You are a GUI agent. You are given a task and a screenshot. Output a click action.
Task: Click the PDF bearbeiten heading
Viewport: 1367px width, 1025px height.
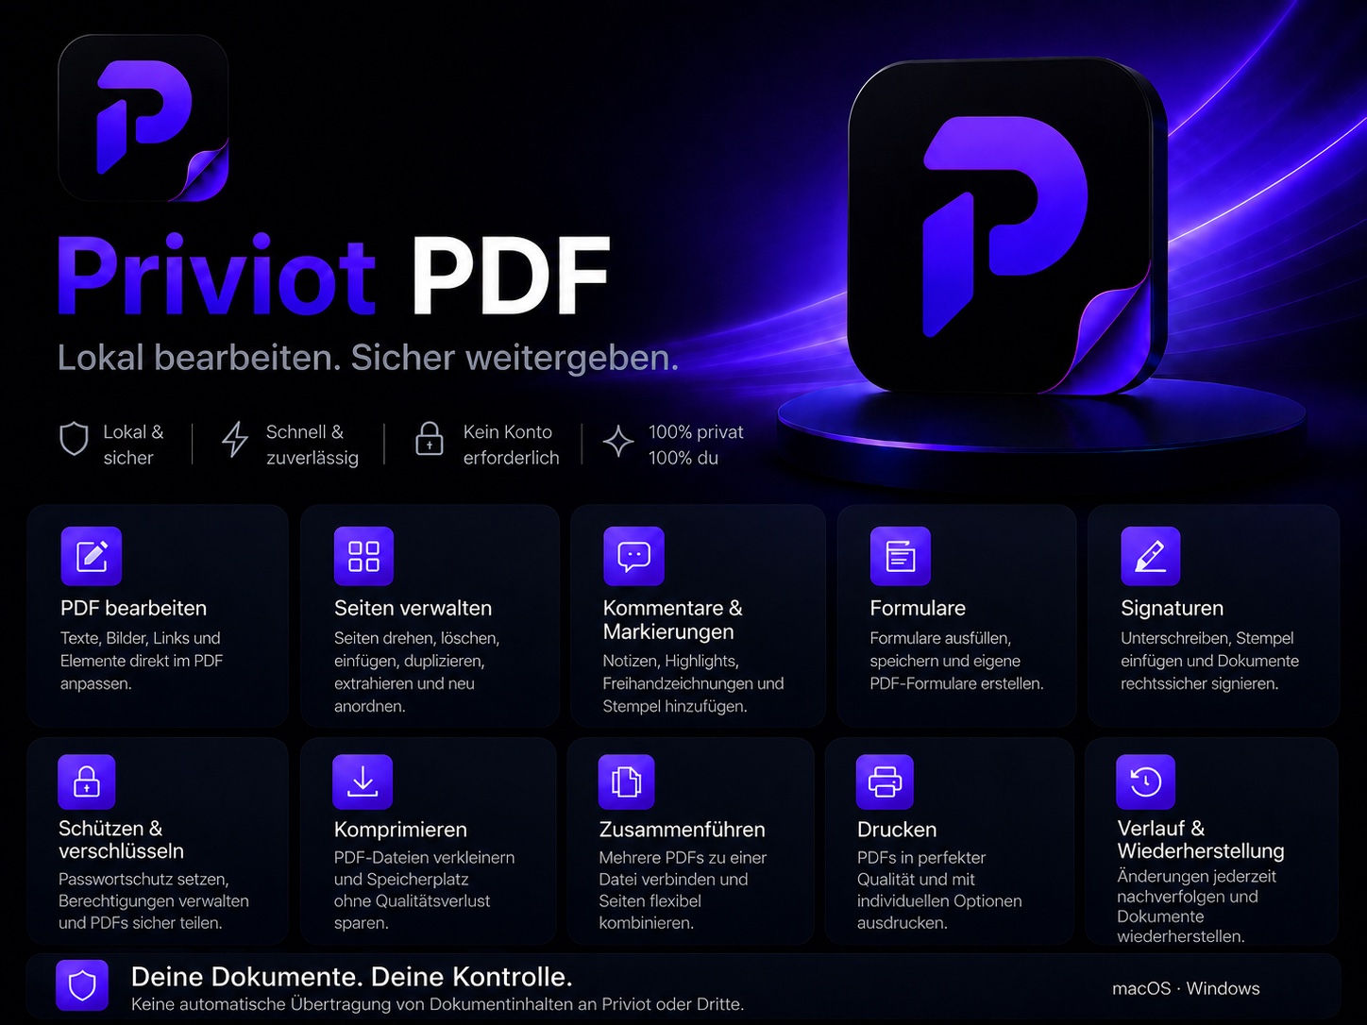pyautogui.click(x=133, y=608)
